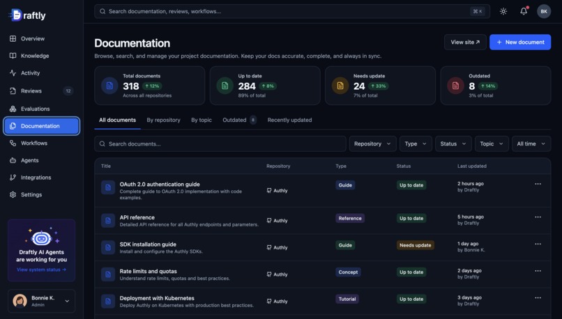Click the Tutorial type badge
This screenshot has width=562, height=319.
click(x=347, y=299)
